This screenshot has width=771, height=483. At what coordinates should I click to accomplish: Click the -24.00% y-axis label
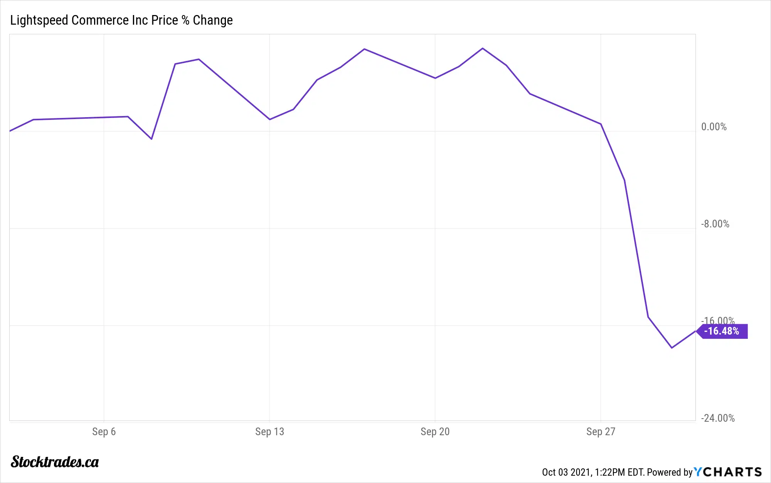point(718,418)
